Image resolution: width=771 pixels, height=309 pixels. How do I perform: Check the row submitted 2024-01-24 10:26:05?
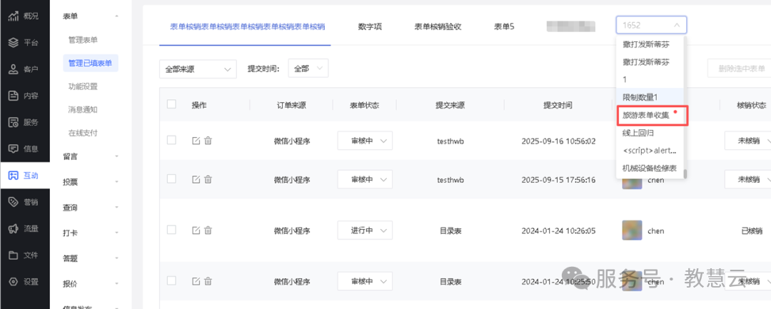point(171,230)
